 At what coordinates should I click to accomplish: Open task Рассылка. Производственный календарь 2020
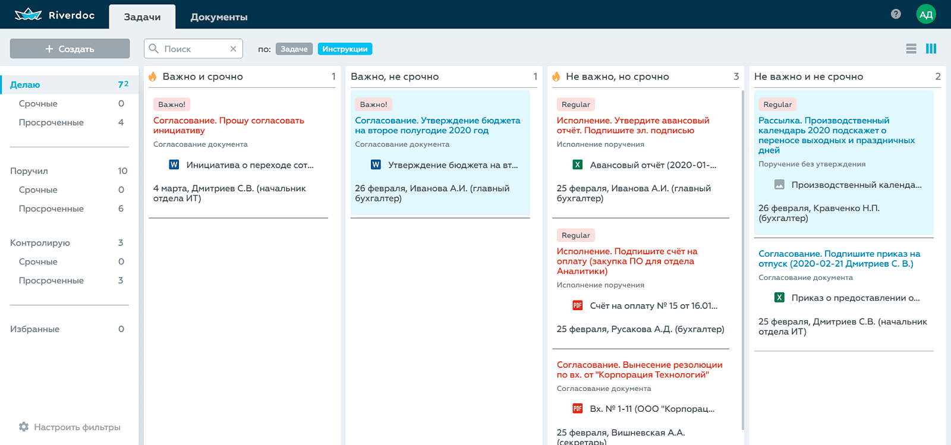point(837,135)
